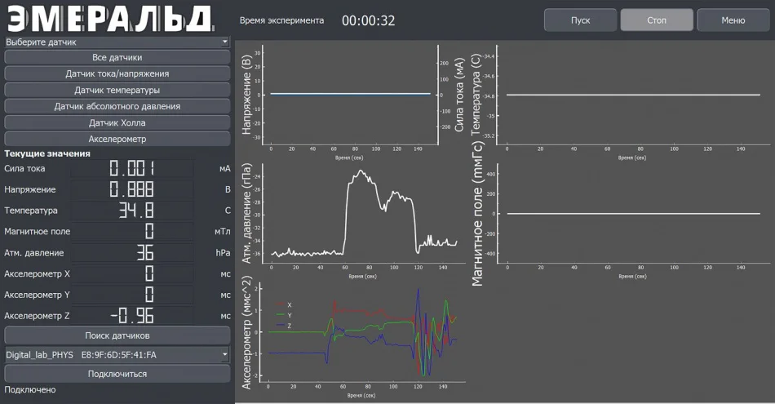The image size is (775, 404).
Task: Click the experiment timer 00:00:32
Action: pyautogui.click(x=368, y=20)
